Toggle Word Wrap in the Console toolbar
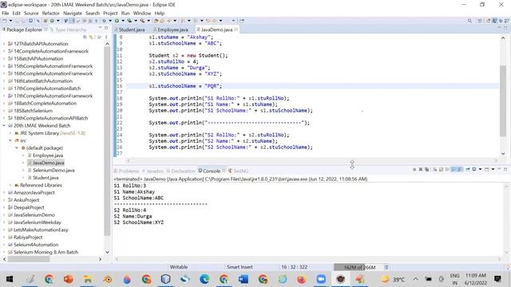The width and height of the screenshot is (511, 287). (447, 169)
